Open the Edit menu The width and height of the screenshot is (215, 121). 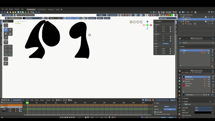6,9
